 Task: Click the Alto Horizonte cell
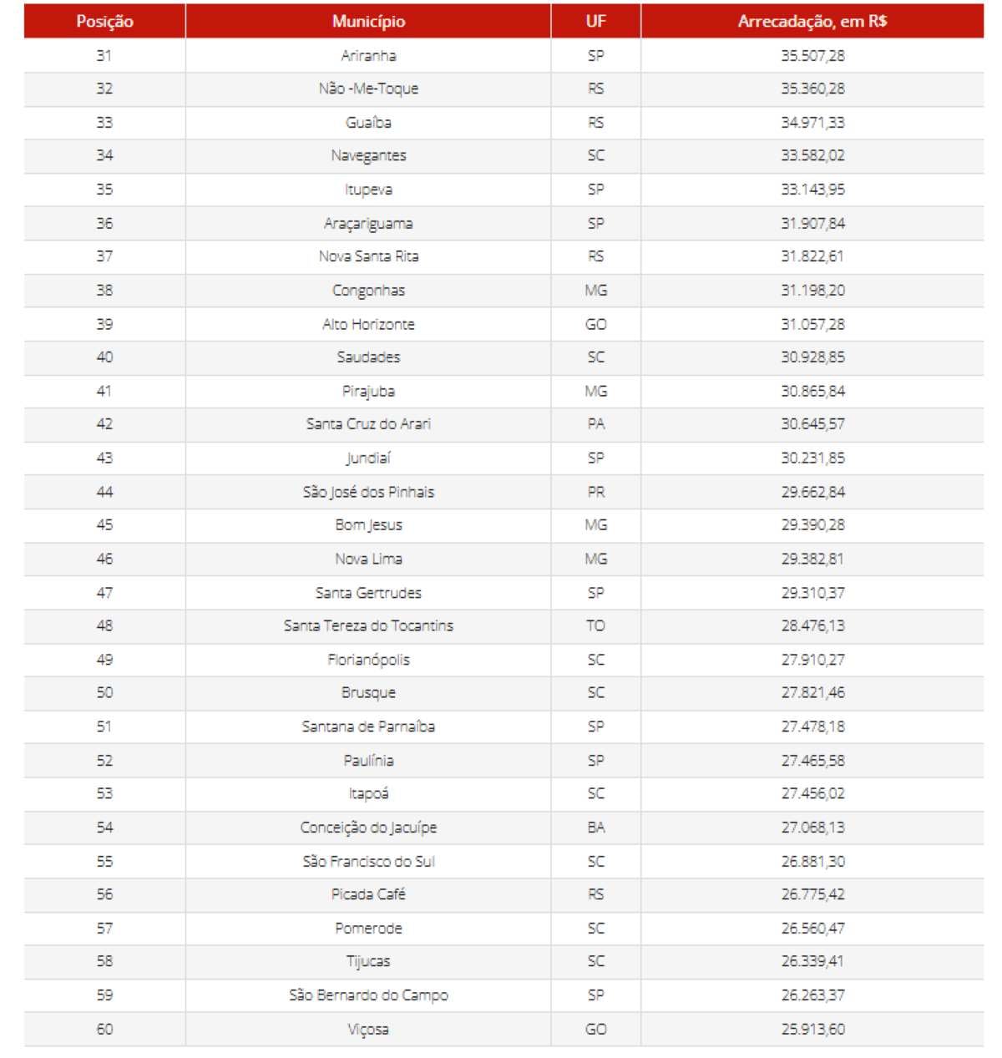pos(368,324)
